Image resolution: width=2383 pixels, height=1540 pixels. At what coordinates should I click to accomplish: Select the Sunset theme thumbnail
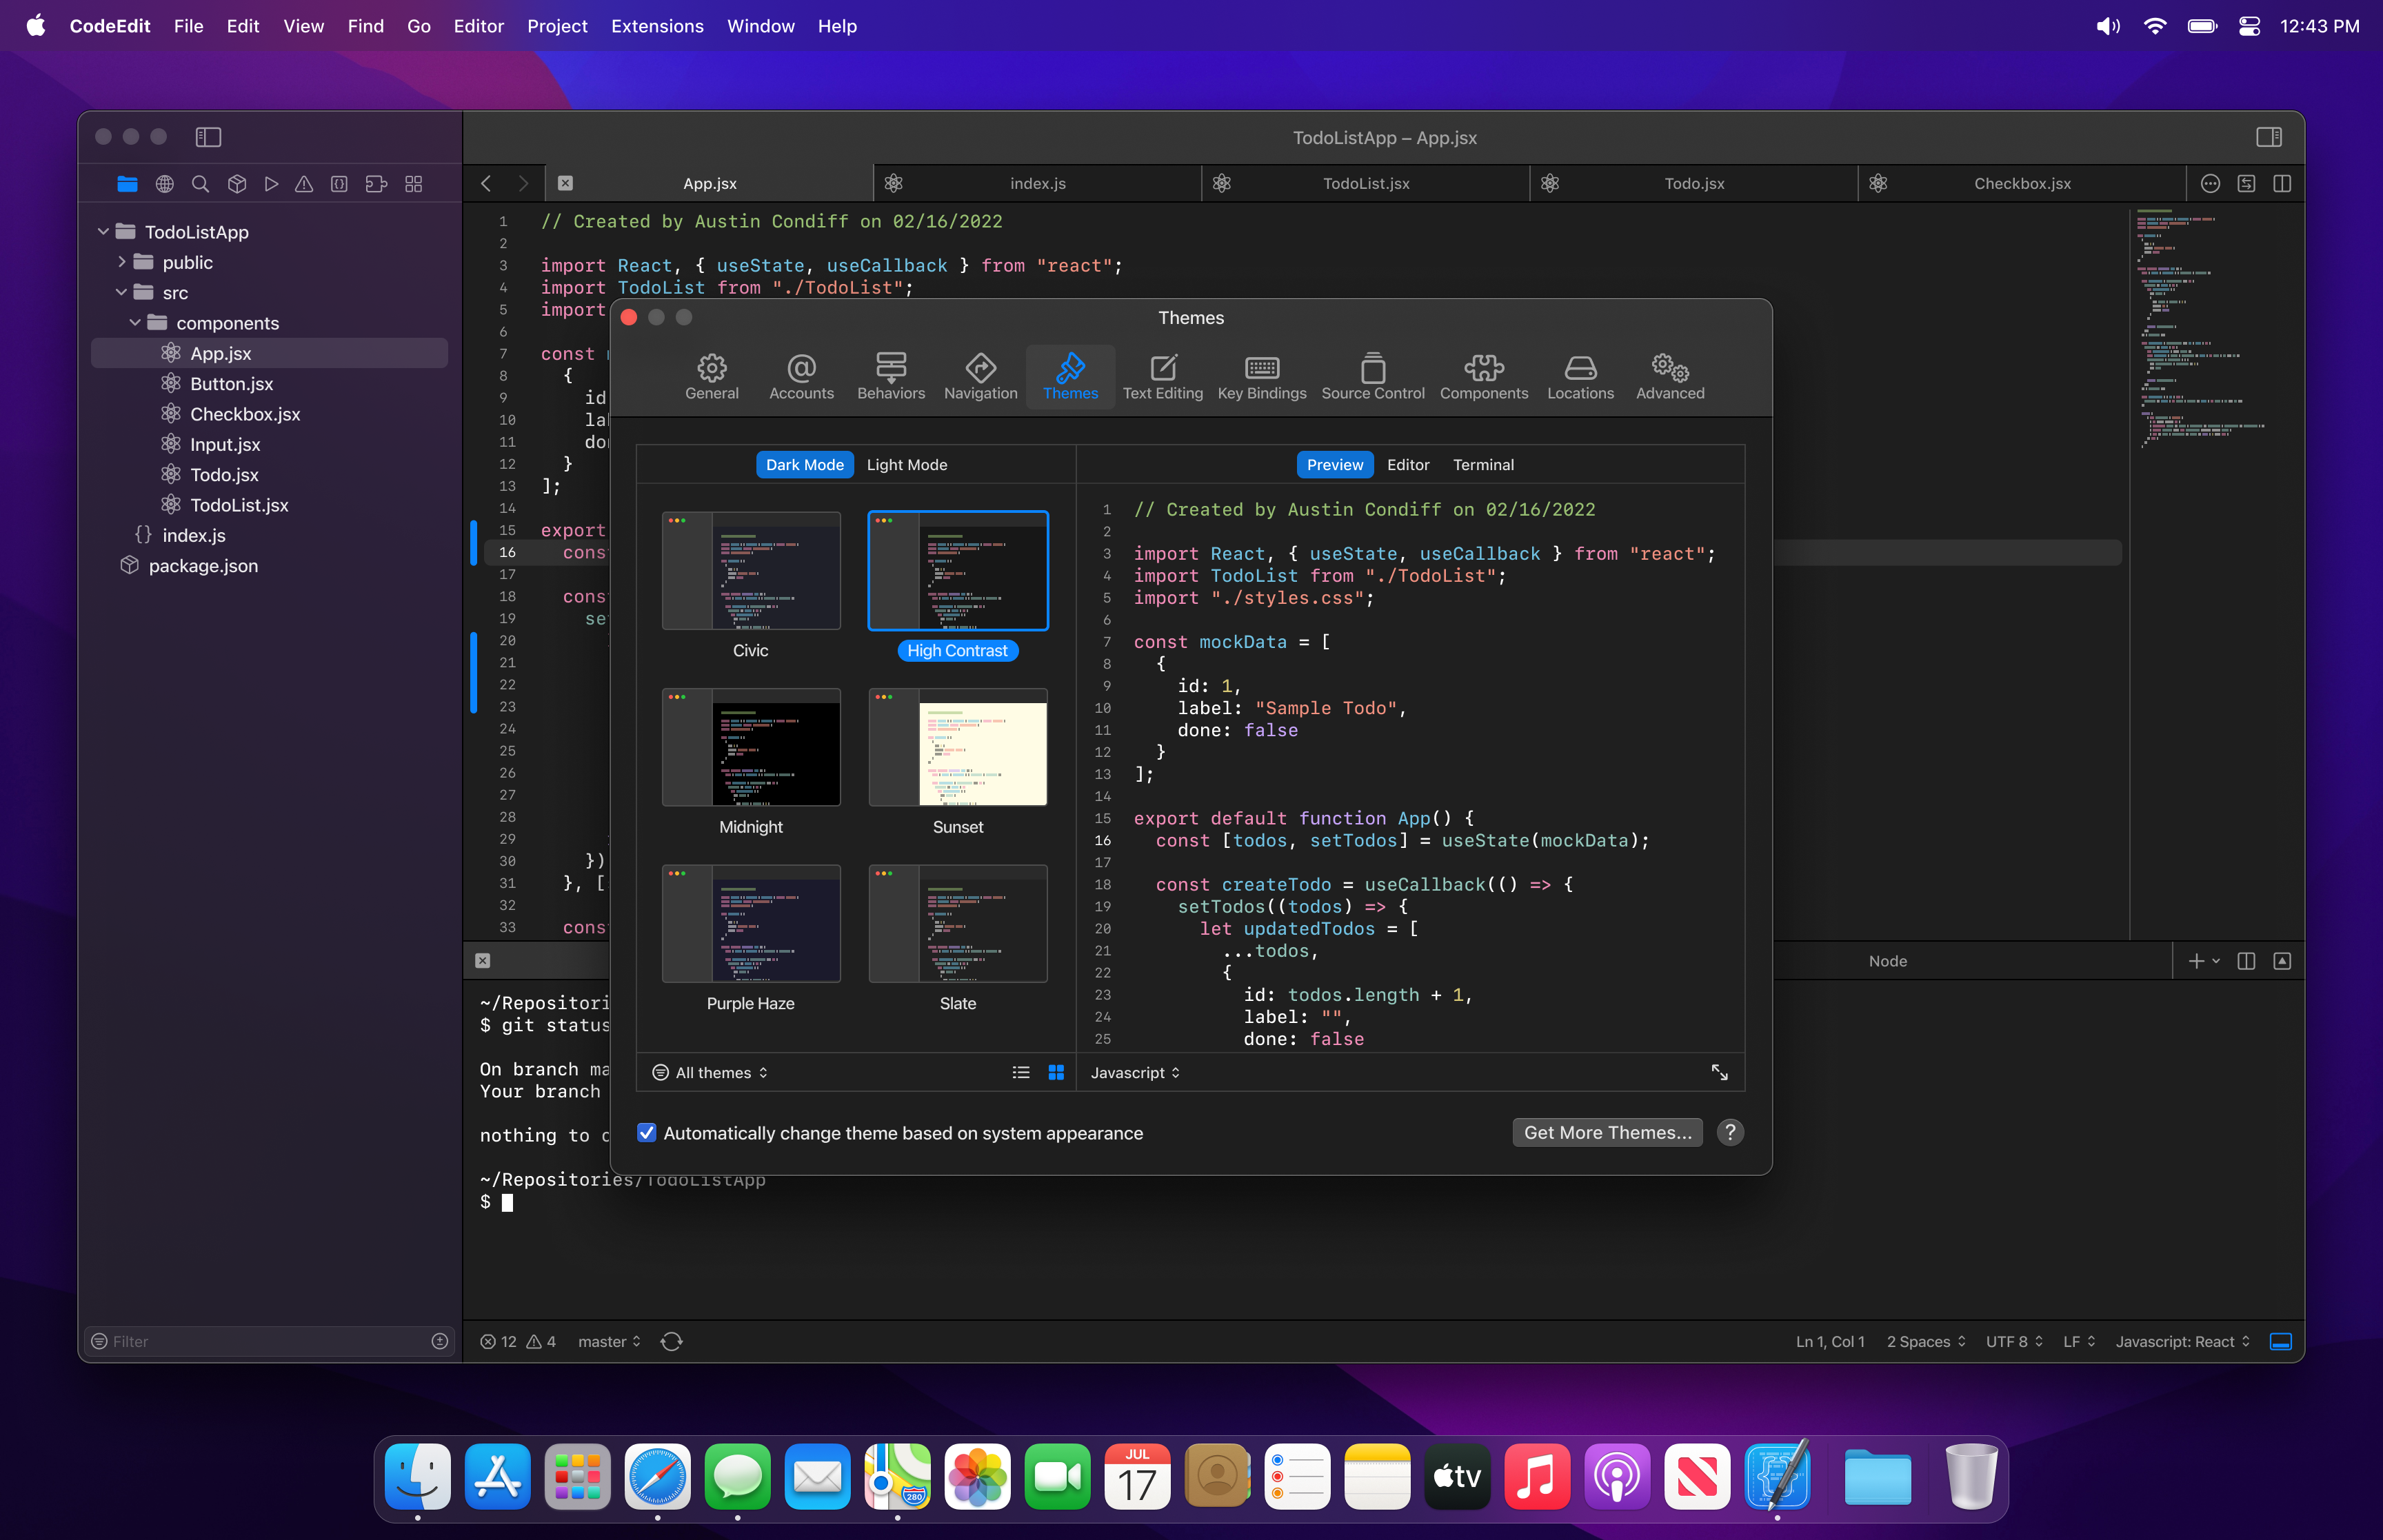[957, 747]
